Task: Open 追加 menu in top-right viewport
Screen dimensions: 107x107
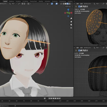Action: (x=81, y=4)
